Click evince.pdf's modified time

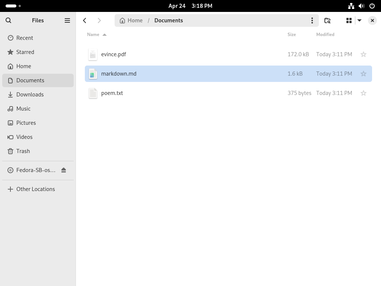point(334,54)
